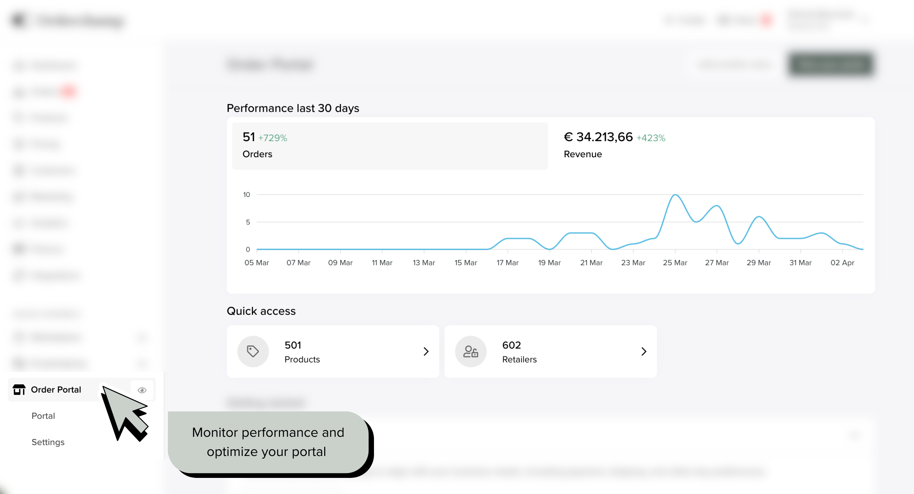This screenshot has height=494, width=914.
Task: Open Products via its chevron arrow
Action: coord(426,351)
